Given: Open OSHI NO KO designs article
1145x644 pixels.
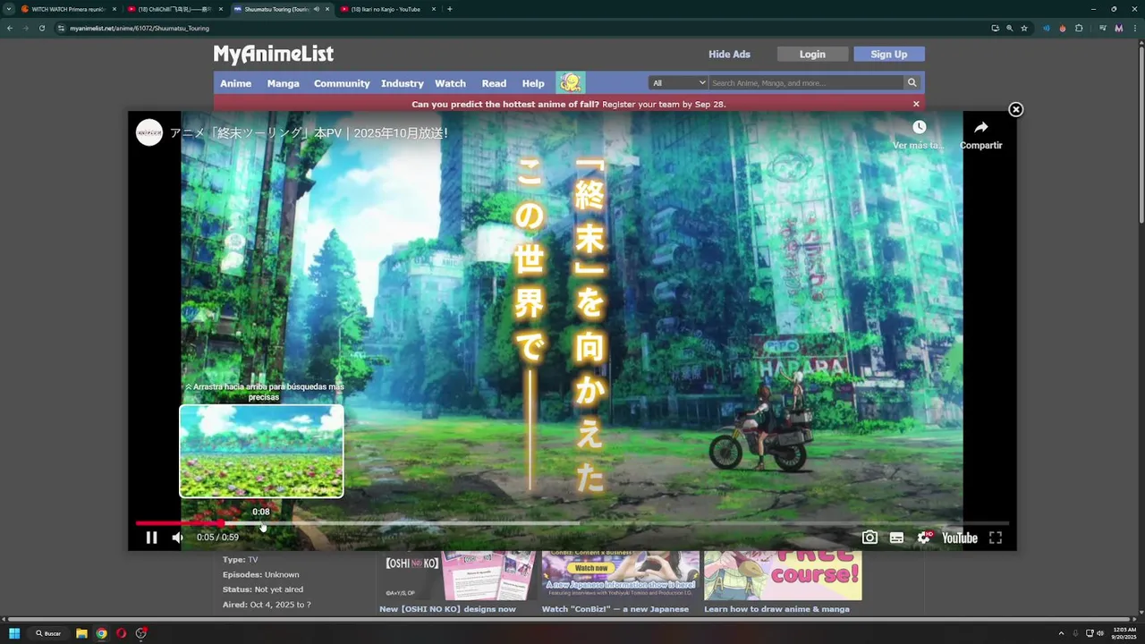Looking at the screenshot, I should 447,609.
